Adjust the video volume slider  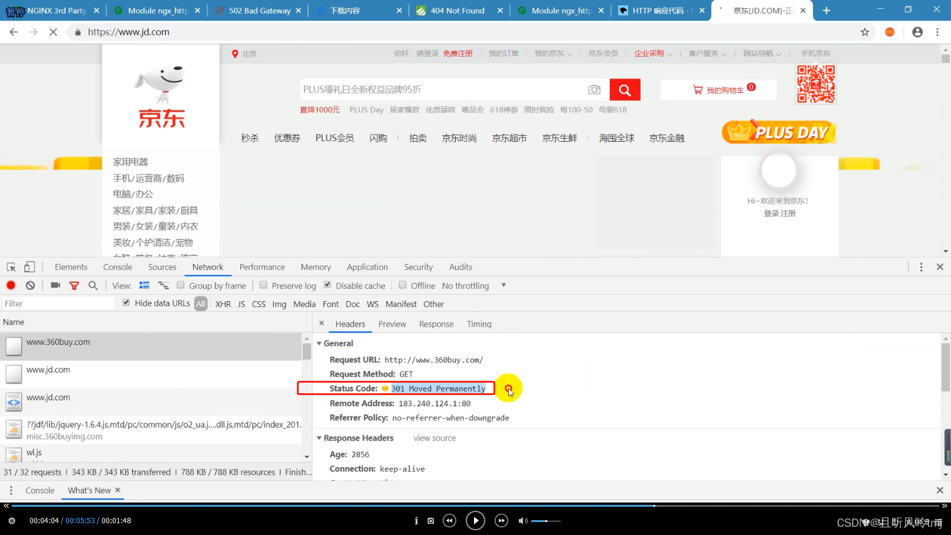pyautogui.click(x=546, y=521)
